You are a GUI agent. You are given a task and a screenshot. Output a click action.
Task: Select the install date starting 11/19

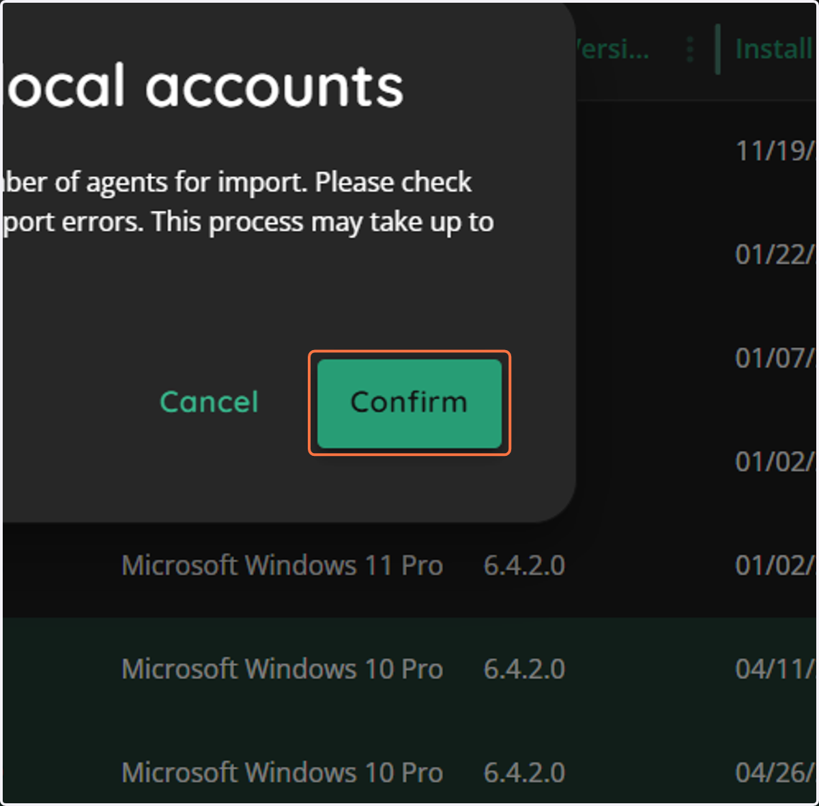pos(775,151)
